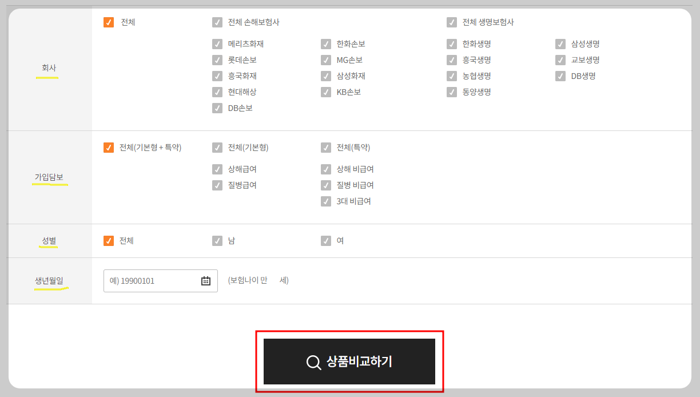Check the 삼성생명 checkbox
Screen dimensions: 700x397
(559, 43)
